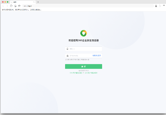Open the browser hamburger menu
This screenshot has height=115, width=166.
pos(164,6)
